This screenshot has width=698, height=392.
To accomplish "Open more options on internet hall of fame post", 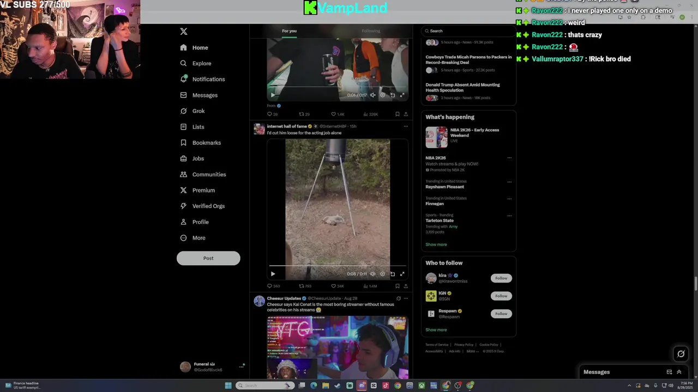I will point(406,126).
